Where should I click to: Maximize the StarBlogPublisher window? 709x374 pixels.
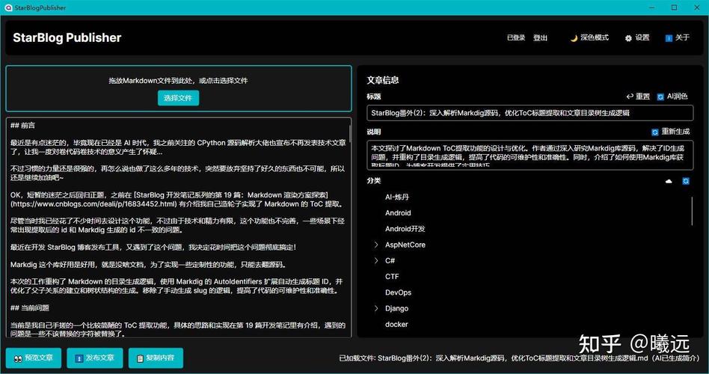tap(674, 7)
